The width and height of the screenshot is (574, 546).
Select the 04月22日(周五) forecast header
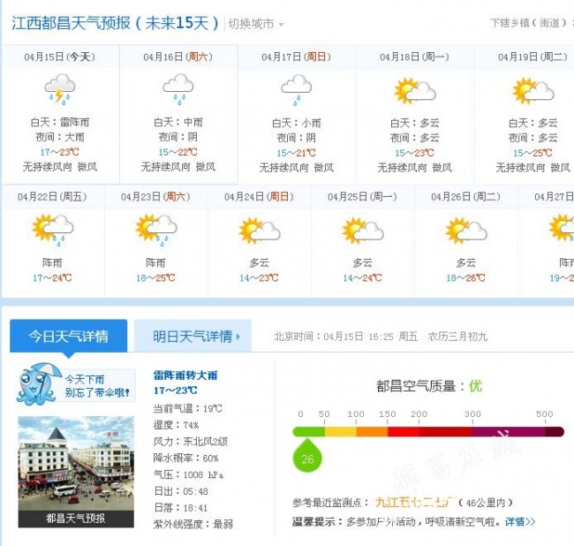tap(53, 197)
